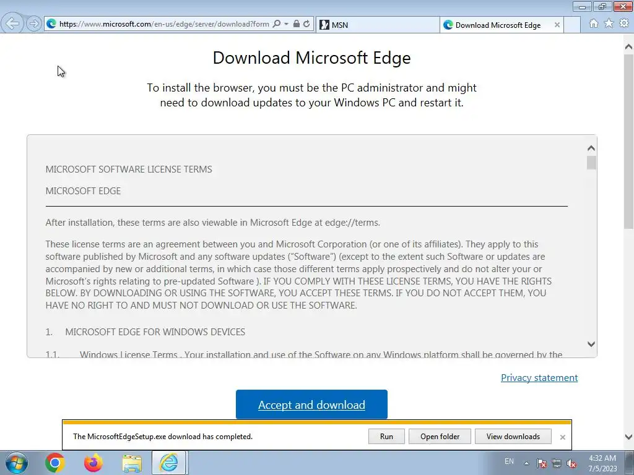The image size is (634, 475).
Task: Restore down the browser window
Action: click(602, 6)
